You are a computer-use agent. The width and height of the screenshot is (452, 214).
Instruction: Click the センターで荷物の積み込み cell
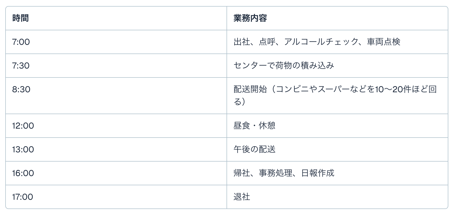(284, 66)
